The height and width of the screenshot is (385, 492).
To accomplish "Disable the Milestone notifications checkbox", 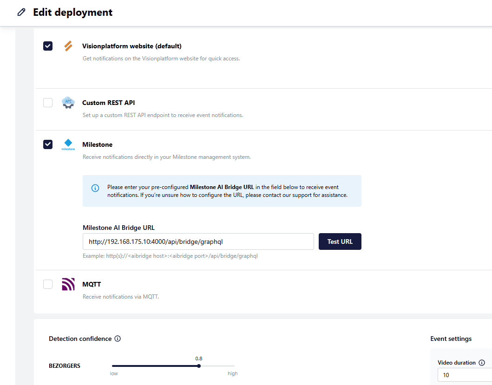I will 48,144.
